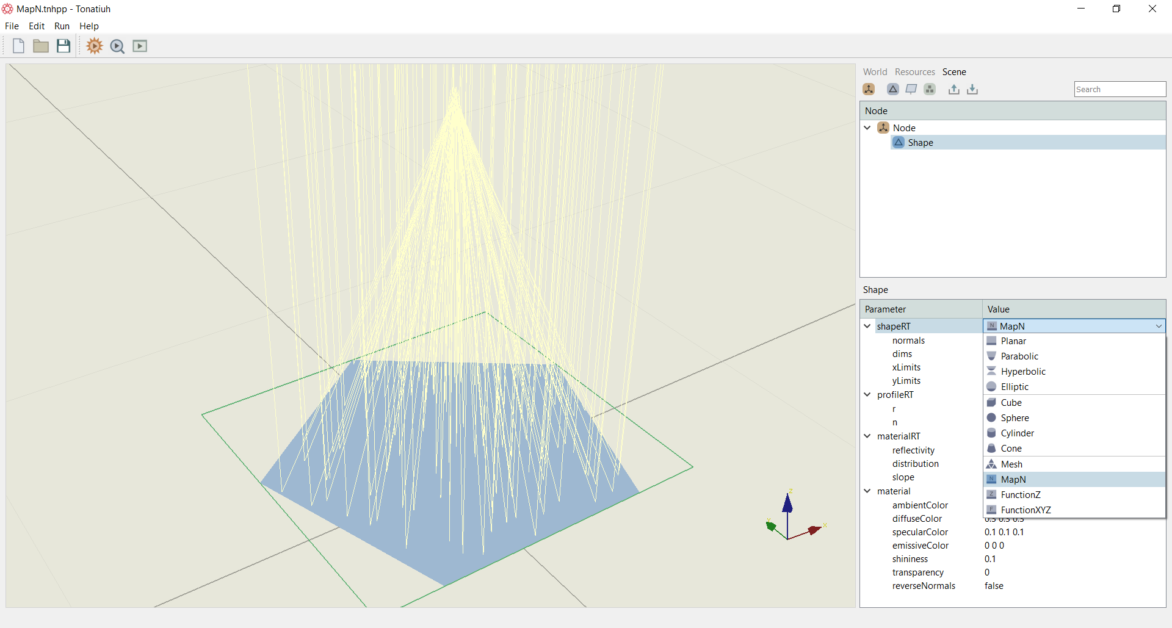Open file with the folder toolbar icon
Image resolution: width=1172 pixels, height=628 pixels.
tap(41, 46)
